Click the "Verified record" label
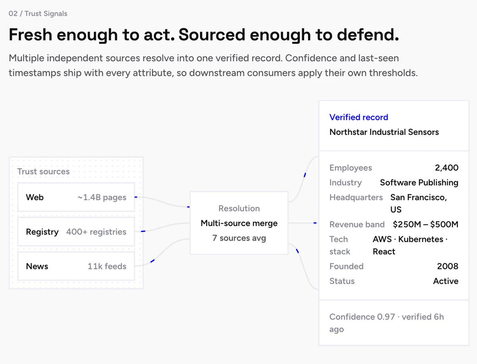Screen dimensions: 477x364 359,117
